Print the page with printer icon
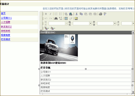Screen dimensions: 135x96 click(x=101, y=14)
